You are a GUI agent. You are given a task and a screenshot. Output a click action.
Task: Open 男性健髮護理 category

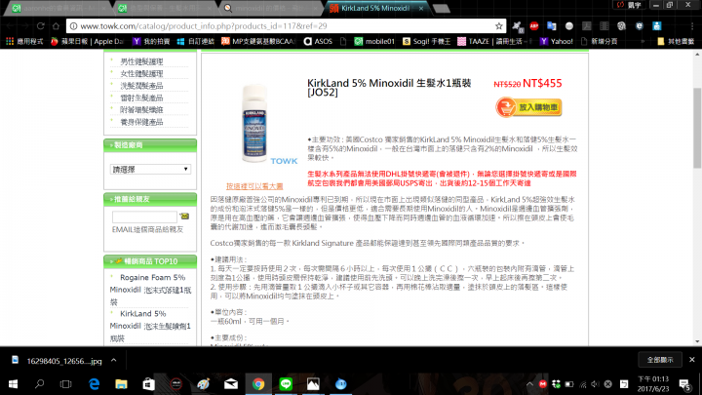pyautogui.click(x=141, y=61)
